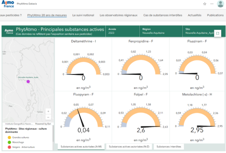Open Publications nav item
The image size is (226, 153).
[x=216, y=15]
